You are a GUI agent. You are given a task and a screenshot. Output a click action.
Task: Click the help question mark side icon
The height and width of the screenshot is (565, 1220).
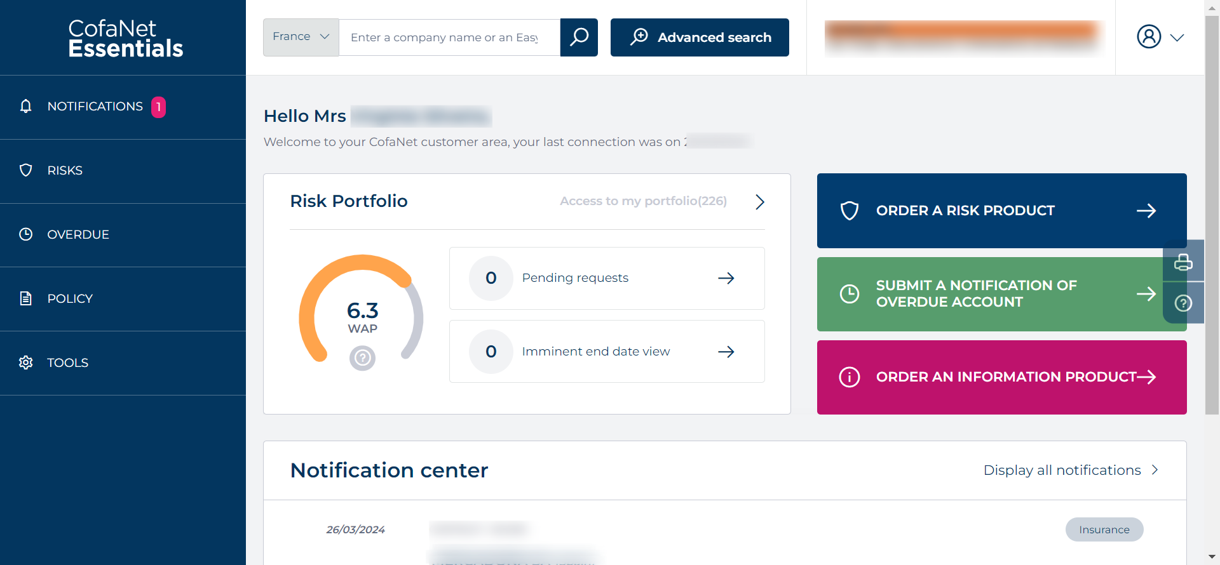coord(1183,303)
